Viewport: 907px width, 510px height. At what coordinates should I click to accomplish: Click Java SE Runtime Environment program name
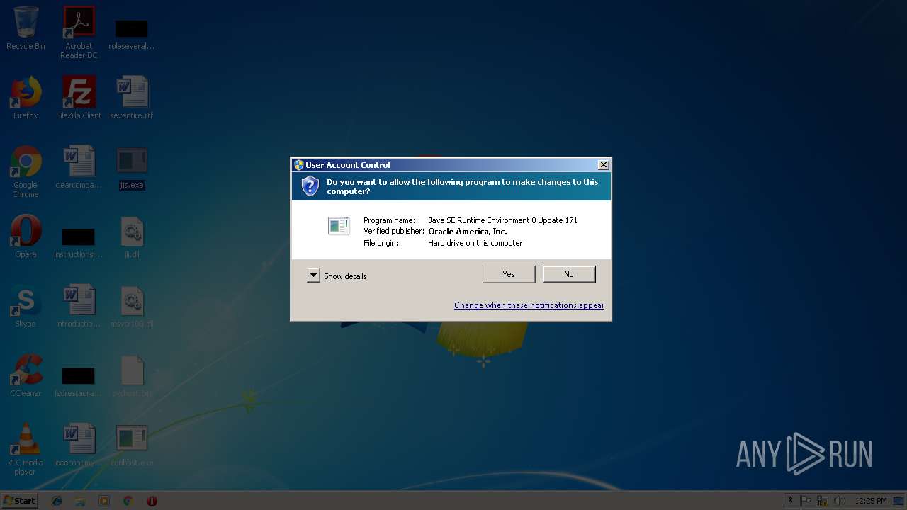502,220
